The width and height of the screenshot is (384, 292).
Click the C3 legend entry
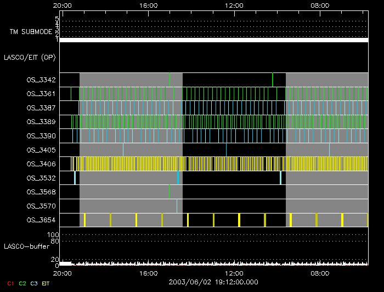34,283
